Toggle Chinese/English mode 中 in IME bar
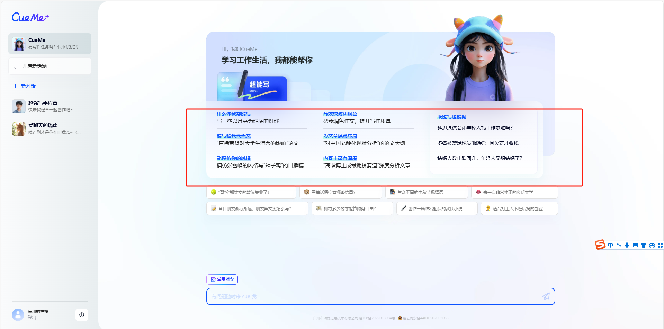 click(x=610, y=245)
